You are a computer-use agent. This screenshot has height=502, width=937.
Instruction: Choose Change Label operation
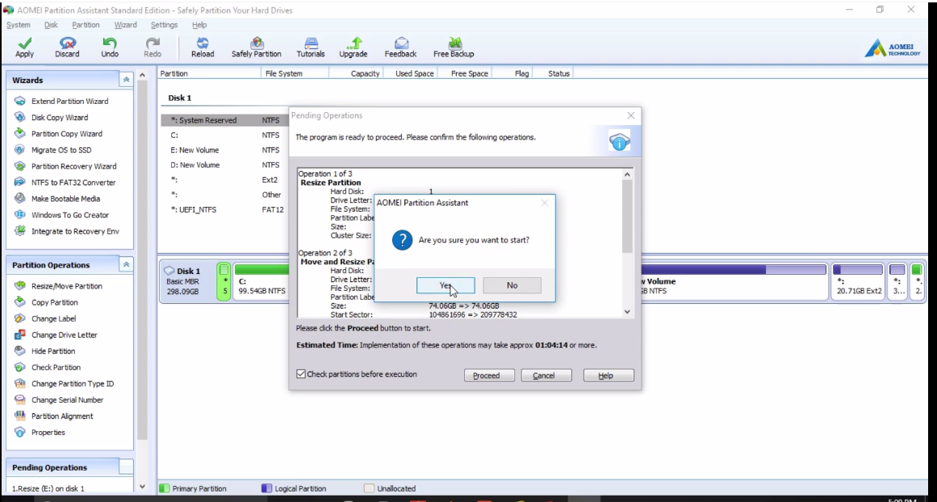[54, 319]
